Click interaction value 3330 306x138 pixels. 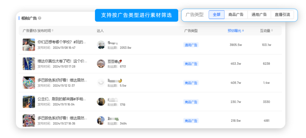click(x=266, y=102)
